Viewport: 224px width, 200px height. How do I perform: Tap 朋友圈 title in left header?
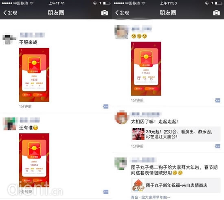(56, 13)
